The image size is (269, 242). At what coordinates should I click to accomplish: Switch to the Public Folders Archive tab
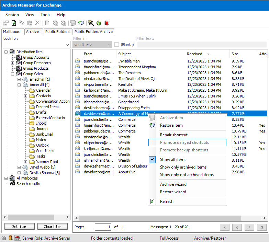(x=94, y=32)
